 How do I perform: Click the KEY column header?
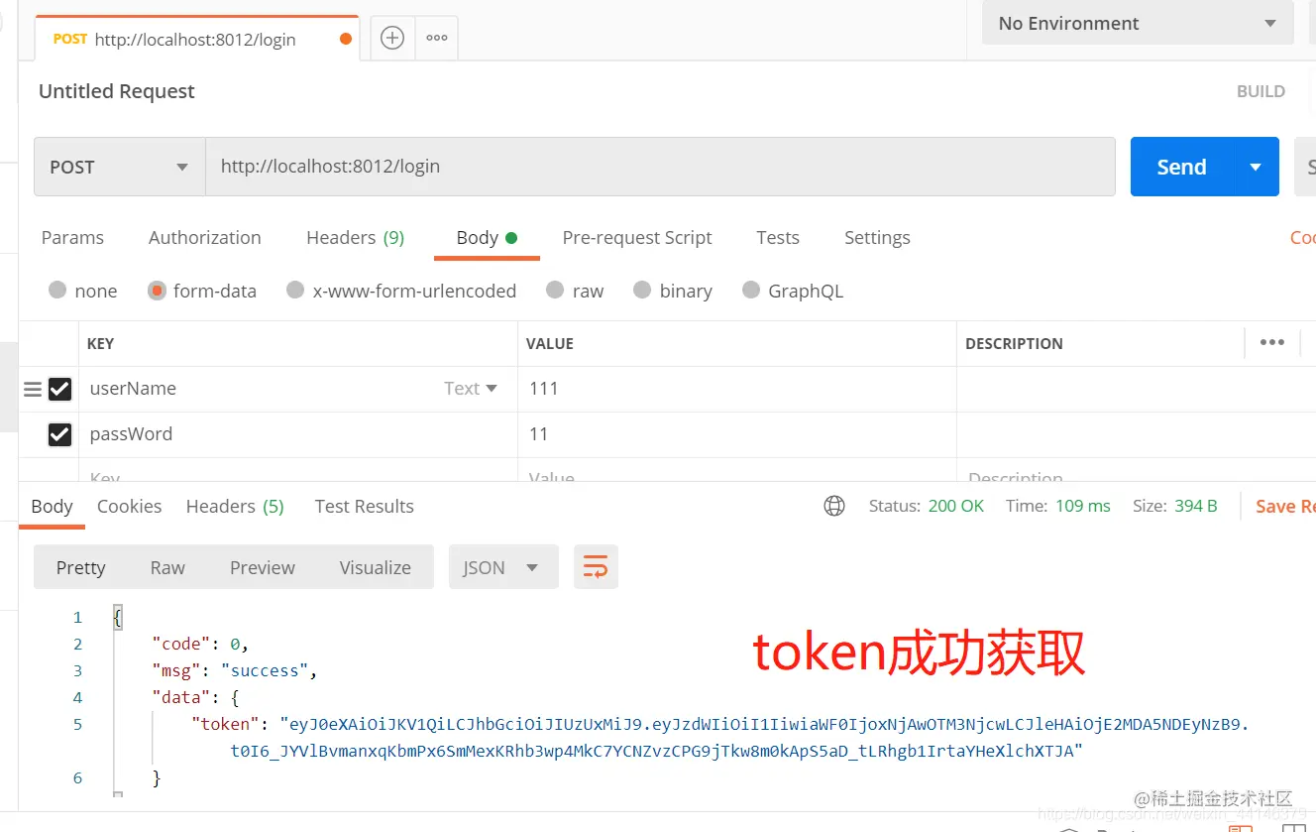pos(100,343)
